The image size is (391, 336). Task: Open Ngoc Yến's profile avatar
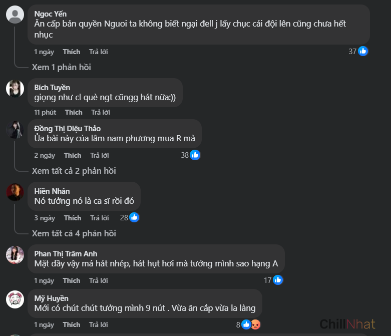15,15
